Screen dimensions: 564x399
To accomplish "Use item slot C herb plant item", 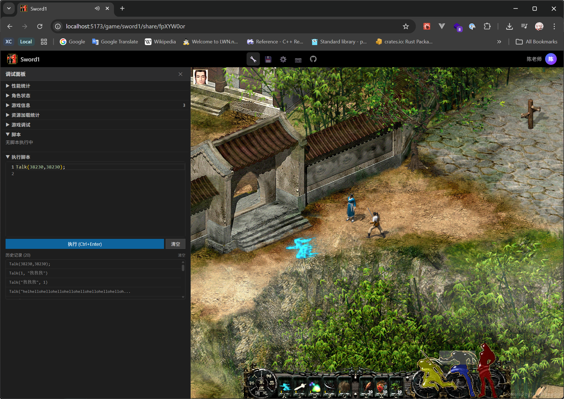I will [x=396, y=387].
